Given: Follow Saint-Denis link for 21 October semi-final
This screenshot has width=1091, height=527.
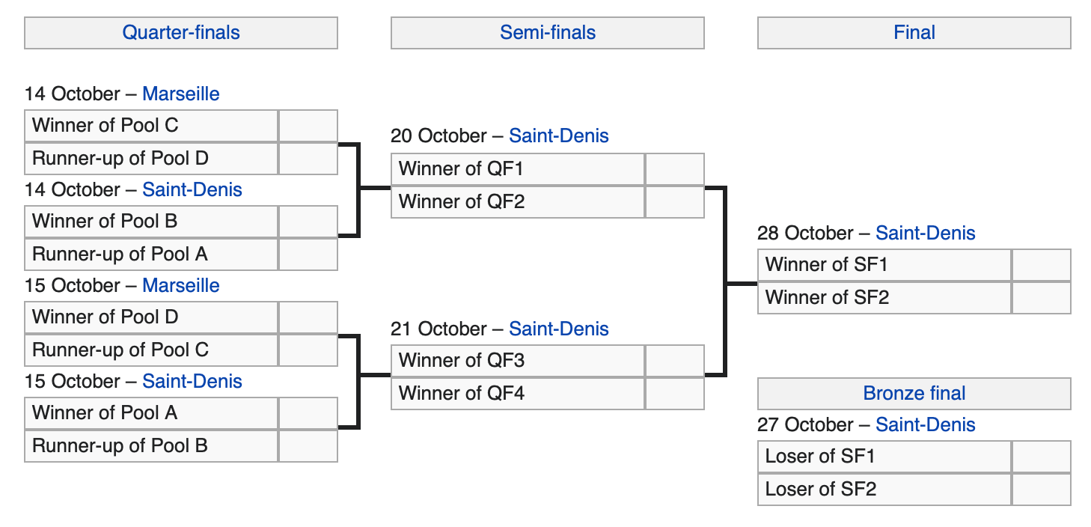Looking at the screenshot, I should coord(559,329).
